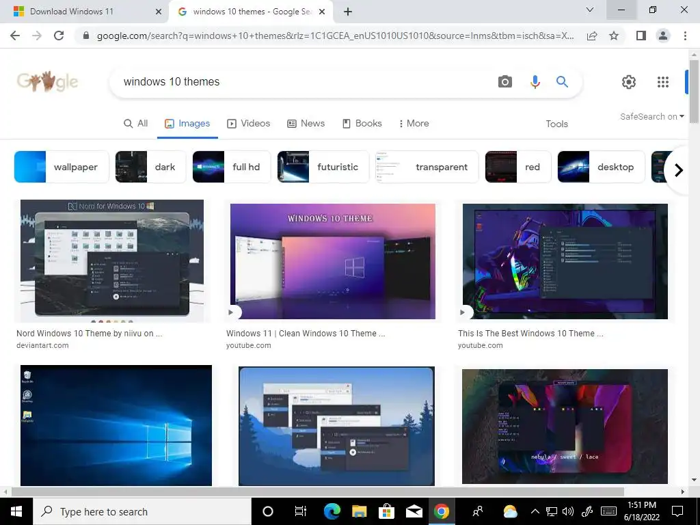Viewport: 700px width, 525px height.
Task: Close the Download Windows 11 tab
Action: click(158, 12)
